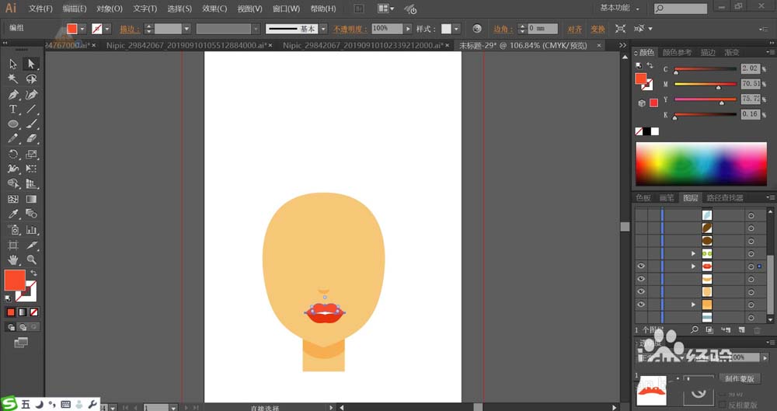The height and width of the screenshot is (411, 777).
Task: Select the Line Segment tool
Action: [x=31, y=109]
